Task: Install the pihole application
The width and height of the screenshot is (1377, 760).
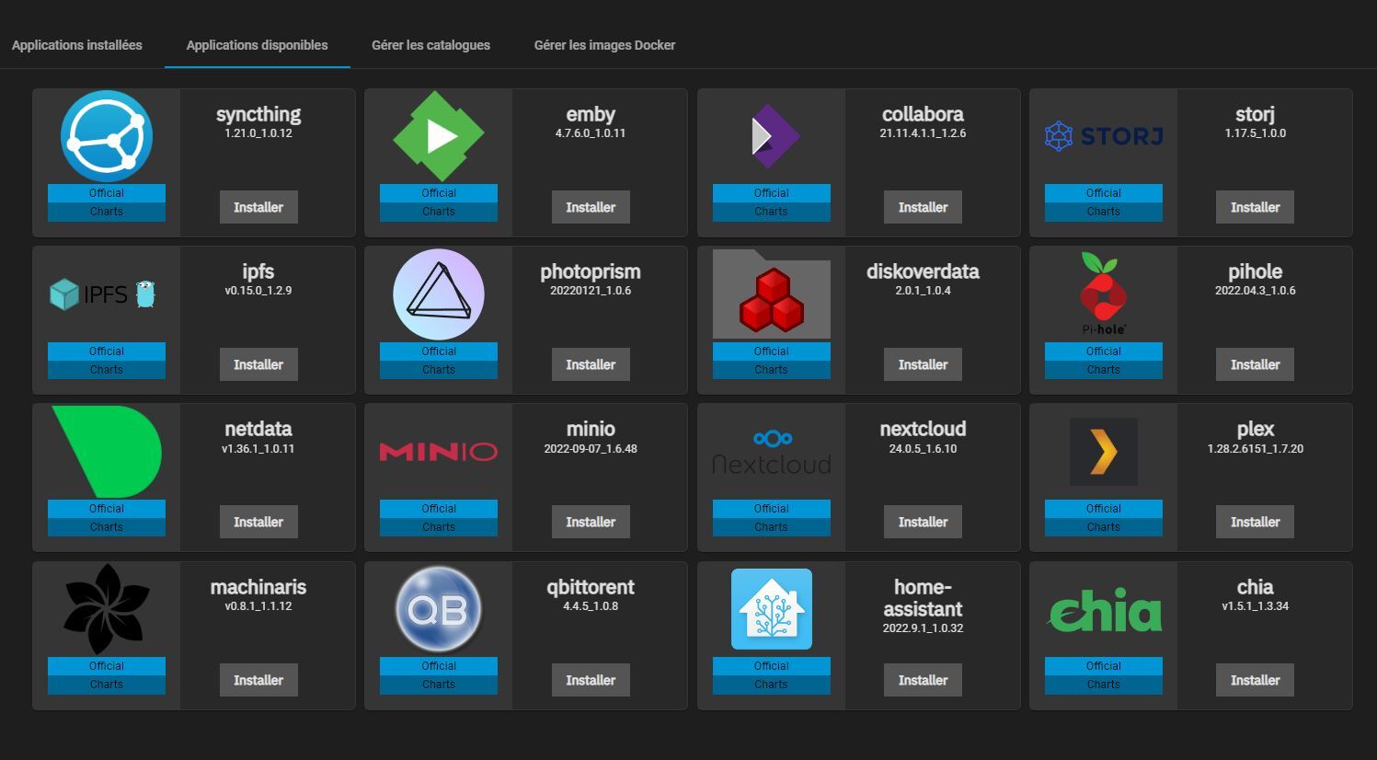Action: (x=1256, y=364)
